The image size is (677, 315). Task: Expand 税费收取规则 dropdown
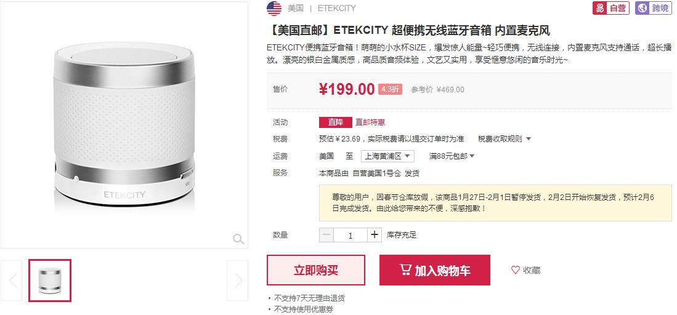pyautogui.click(x=505, y=139)
